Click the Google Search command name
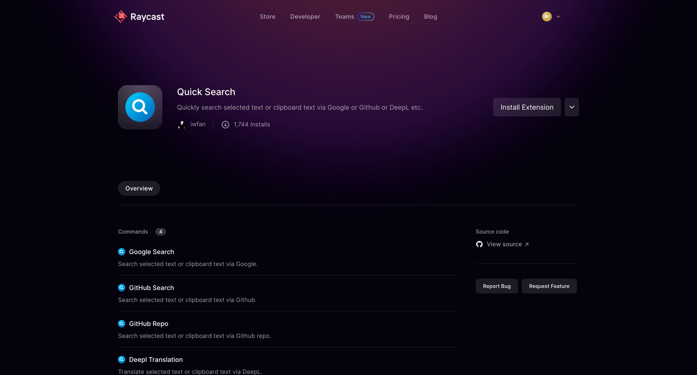The width and height of the screenshot is (697, 375). click(x=152, y=252)
